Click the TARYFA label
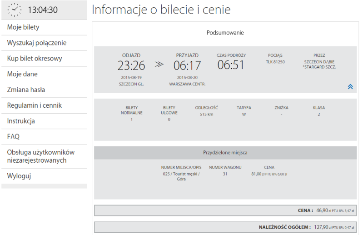Viewport: 363px width, 235px height. point(244,108)
